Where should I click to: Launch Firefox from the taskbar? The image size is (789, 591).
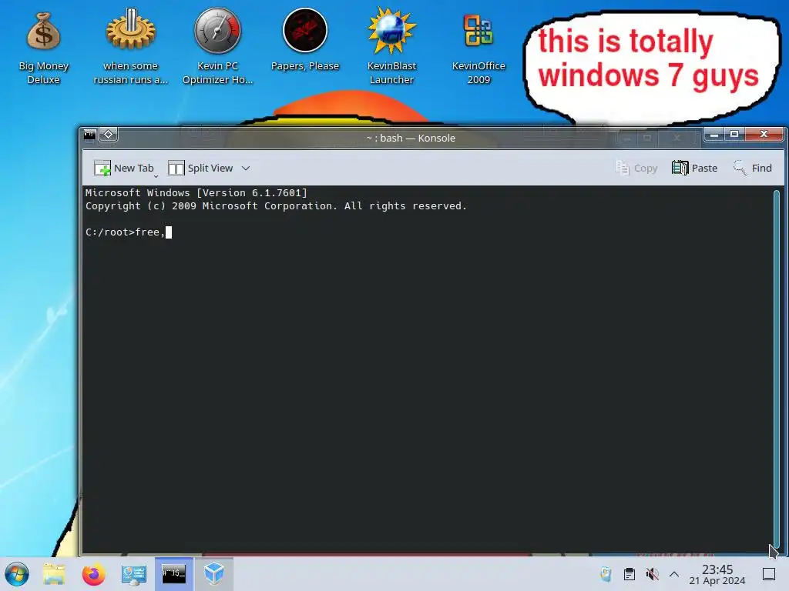click(93, 574)
